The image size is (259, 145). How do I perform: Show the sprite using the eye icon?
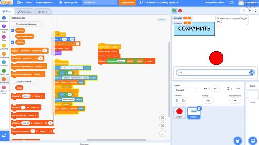tap(177, 100)
